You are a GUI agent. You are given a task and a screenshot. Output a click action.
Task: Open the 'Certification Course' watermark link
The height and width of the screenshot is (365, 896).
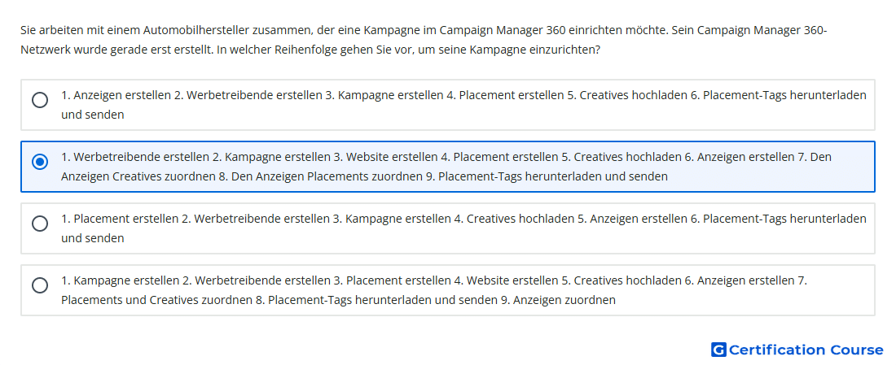point(797,350)
